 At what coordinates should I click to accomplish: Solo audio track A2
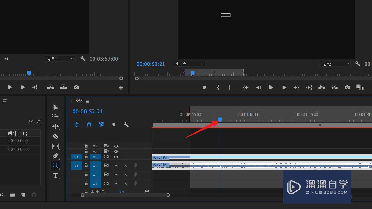126,175
